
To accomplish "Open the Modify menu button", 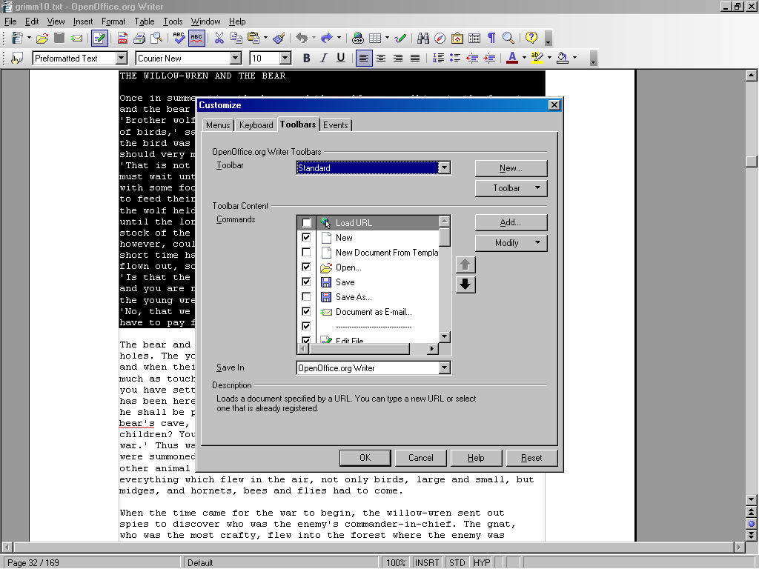I will click(x=511, y=243).
